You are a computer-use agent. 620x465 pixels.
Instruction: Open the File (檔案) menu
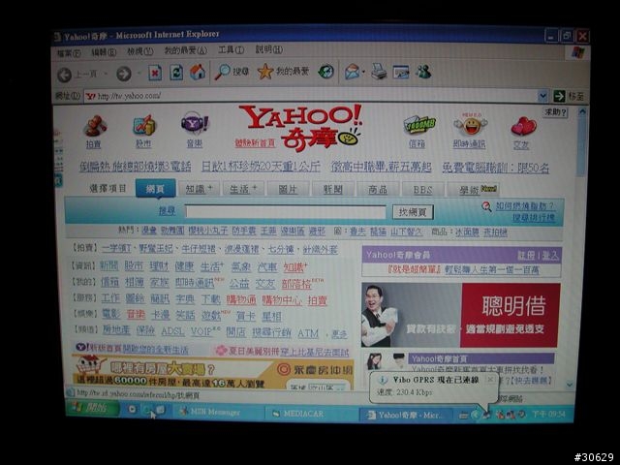[69, 53]
